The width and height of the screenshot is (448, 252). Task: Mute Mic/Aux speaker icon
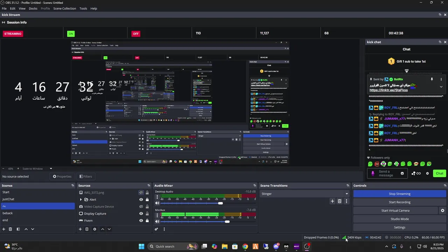point(157,221)
